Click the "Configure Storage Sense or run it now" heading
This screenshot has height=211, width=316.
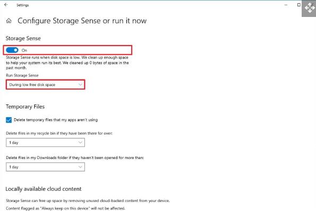[82, 21]
